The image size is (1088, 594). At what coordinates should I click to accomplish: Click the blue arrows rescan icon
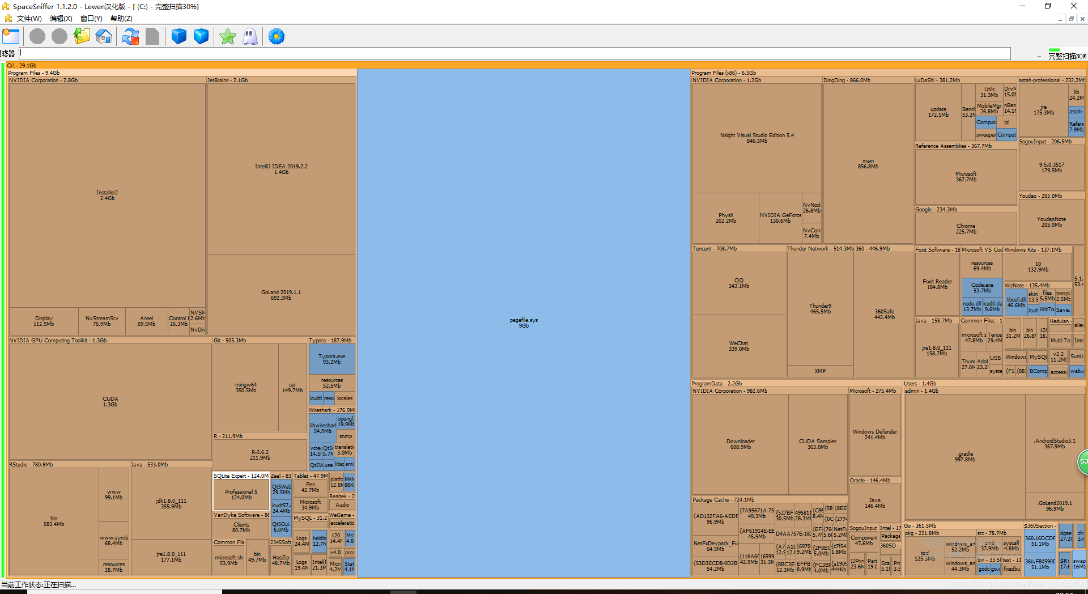pyautogui.click(x=130, y=37)
